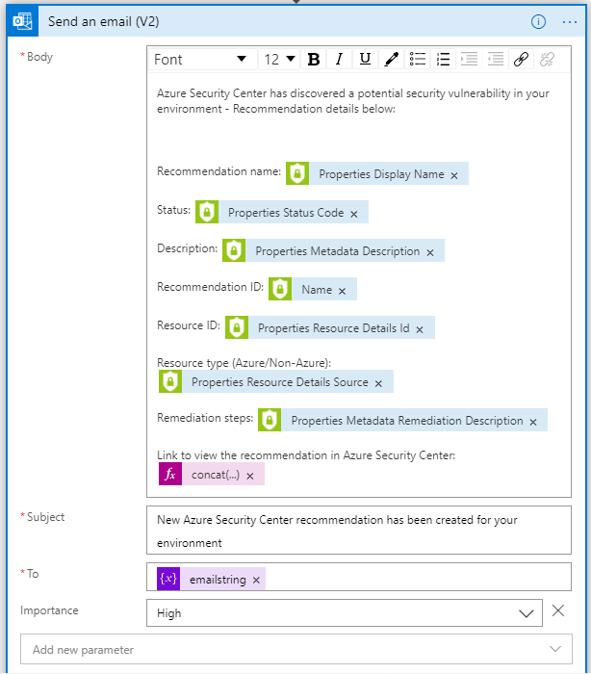
Task: Remove the Importance parameter
Action: (558, 610)
